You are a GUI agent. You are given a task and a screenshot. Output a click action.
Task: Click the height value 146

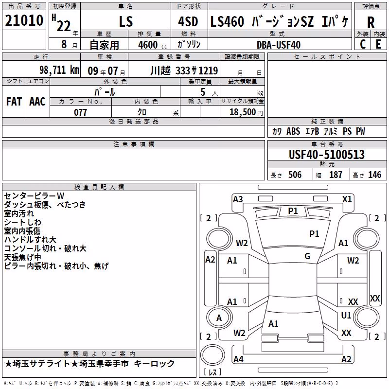tap(374, 175)
